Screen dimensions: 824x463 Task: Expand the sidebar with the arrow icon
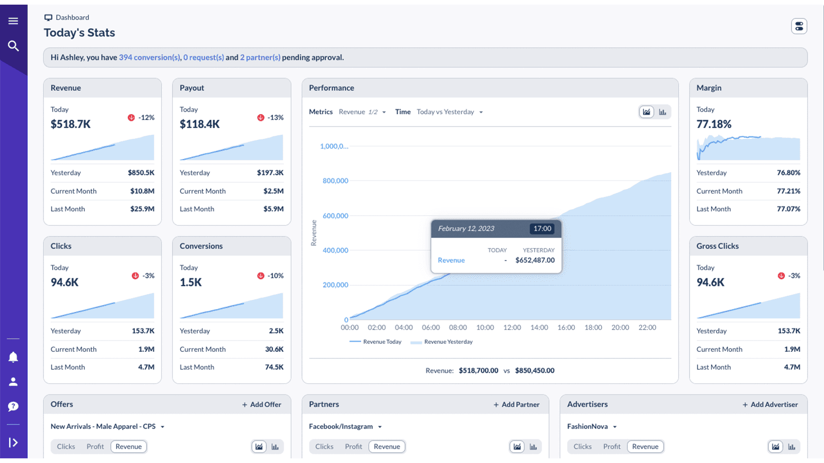(x=13, y=442)
